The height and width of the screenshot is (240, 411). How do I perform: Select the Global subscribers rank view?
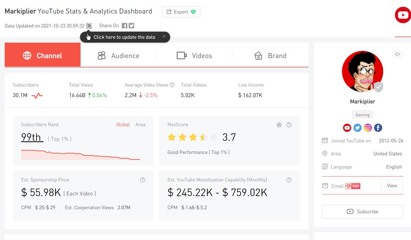pos(123,125)
